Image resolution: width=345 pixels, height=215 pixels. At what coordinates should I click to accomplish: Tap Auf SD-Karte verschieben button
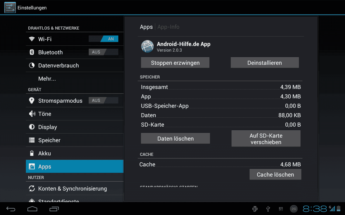[266, 139]
